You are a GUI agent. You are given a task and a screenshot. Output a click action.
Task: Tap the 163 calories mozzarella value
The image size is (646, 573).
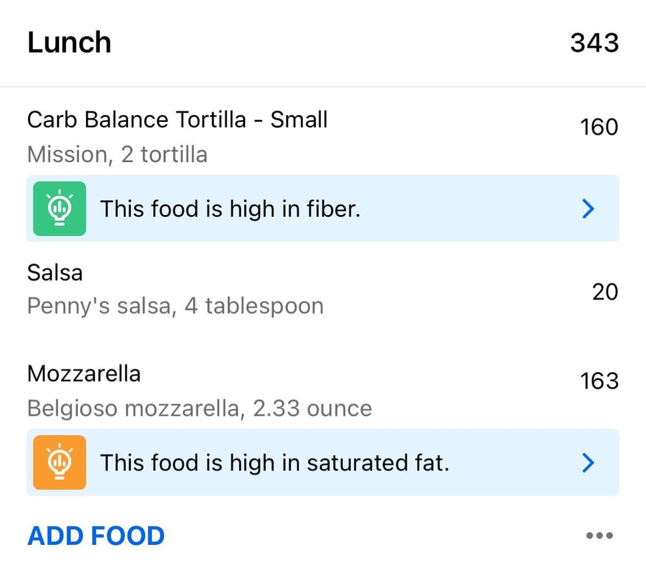point(599,381)
